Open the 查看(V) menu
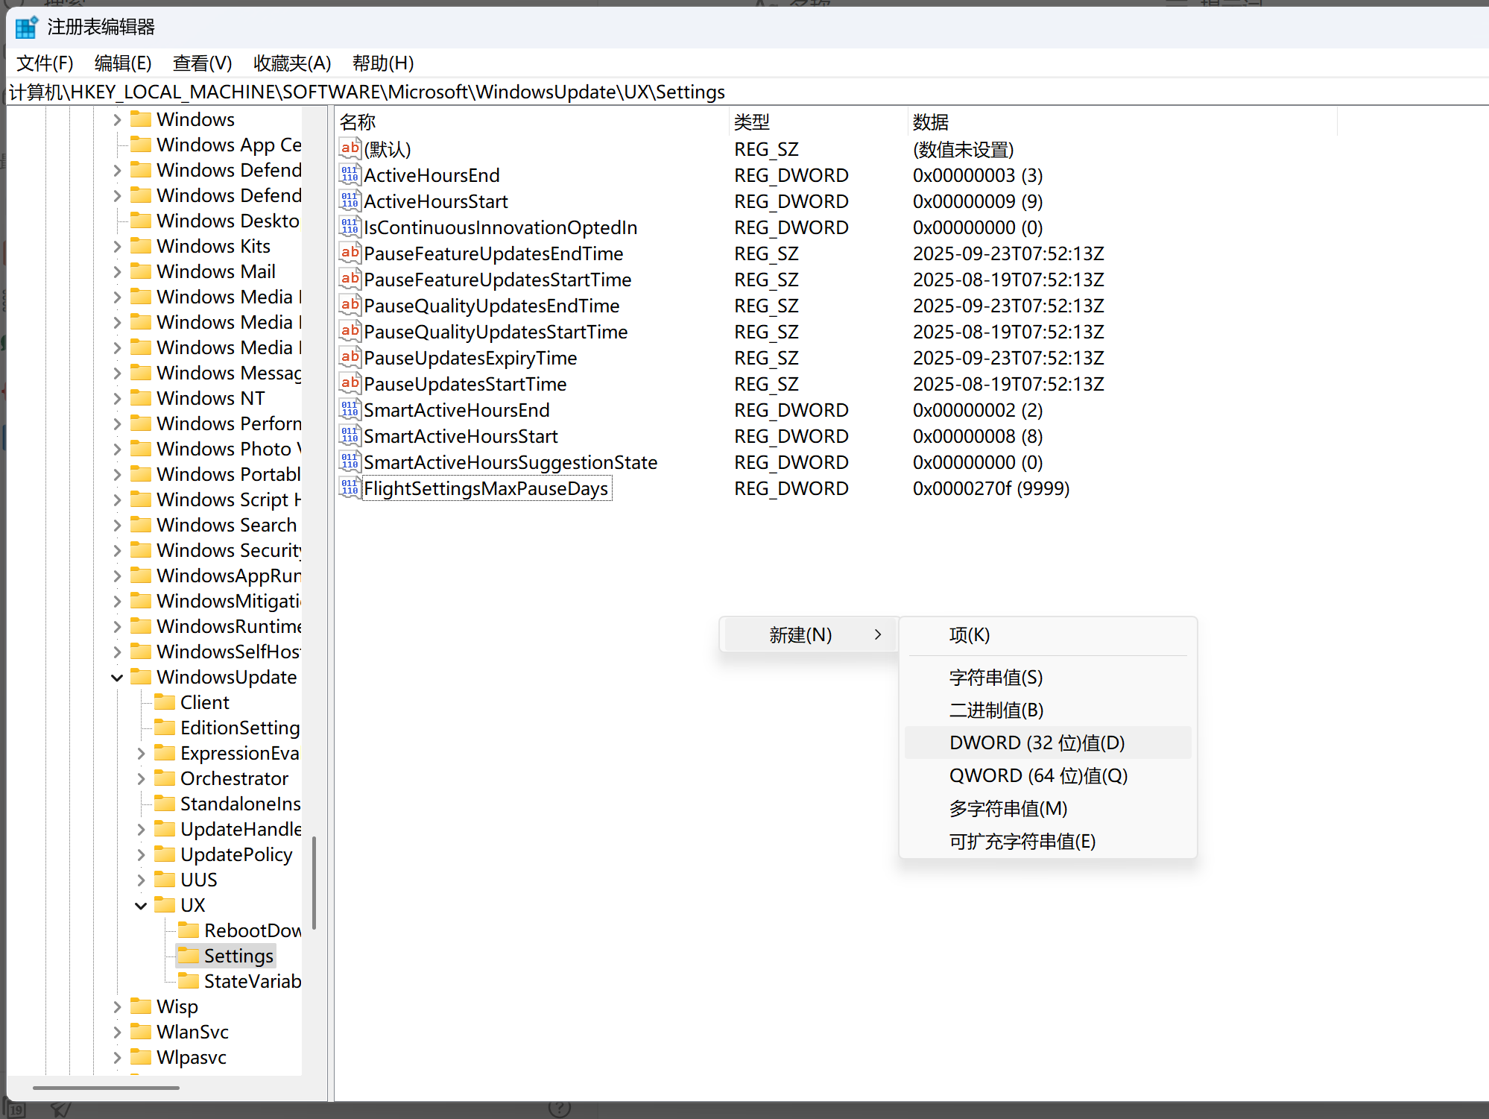1489x1119 pixels. point(203,63)
